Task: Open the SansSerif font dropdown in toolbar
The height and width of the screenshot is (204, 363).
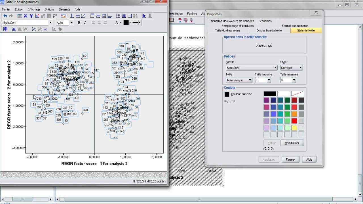Action: (x=50, y=23)
